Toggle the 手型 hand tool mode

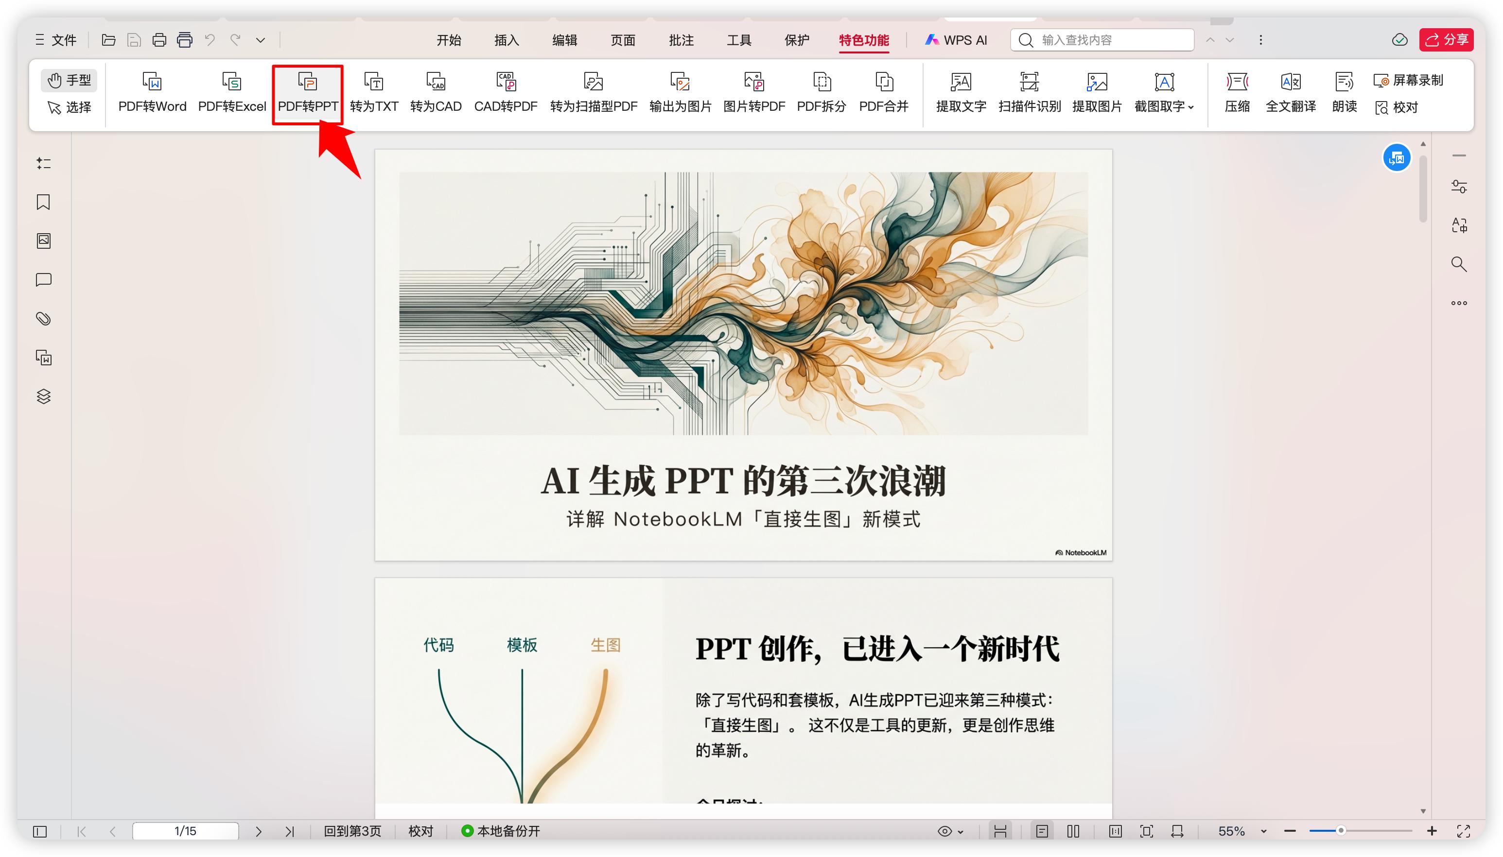70,80
